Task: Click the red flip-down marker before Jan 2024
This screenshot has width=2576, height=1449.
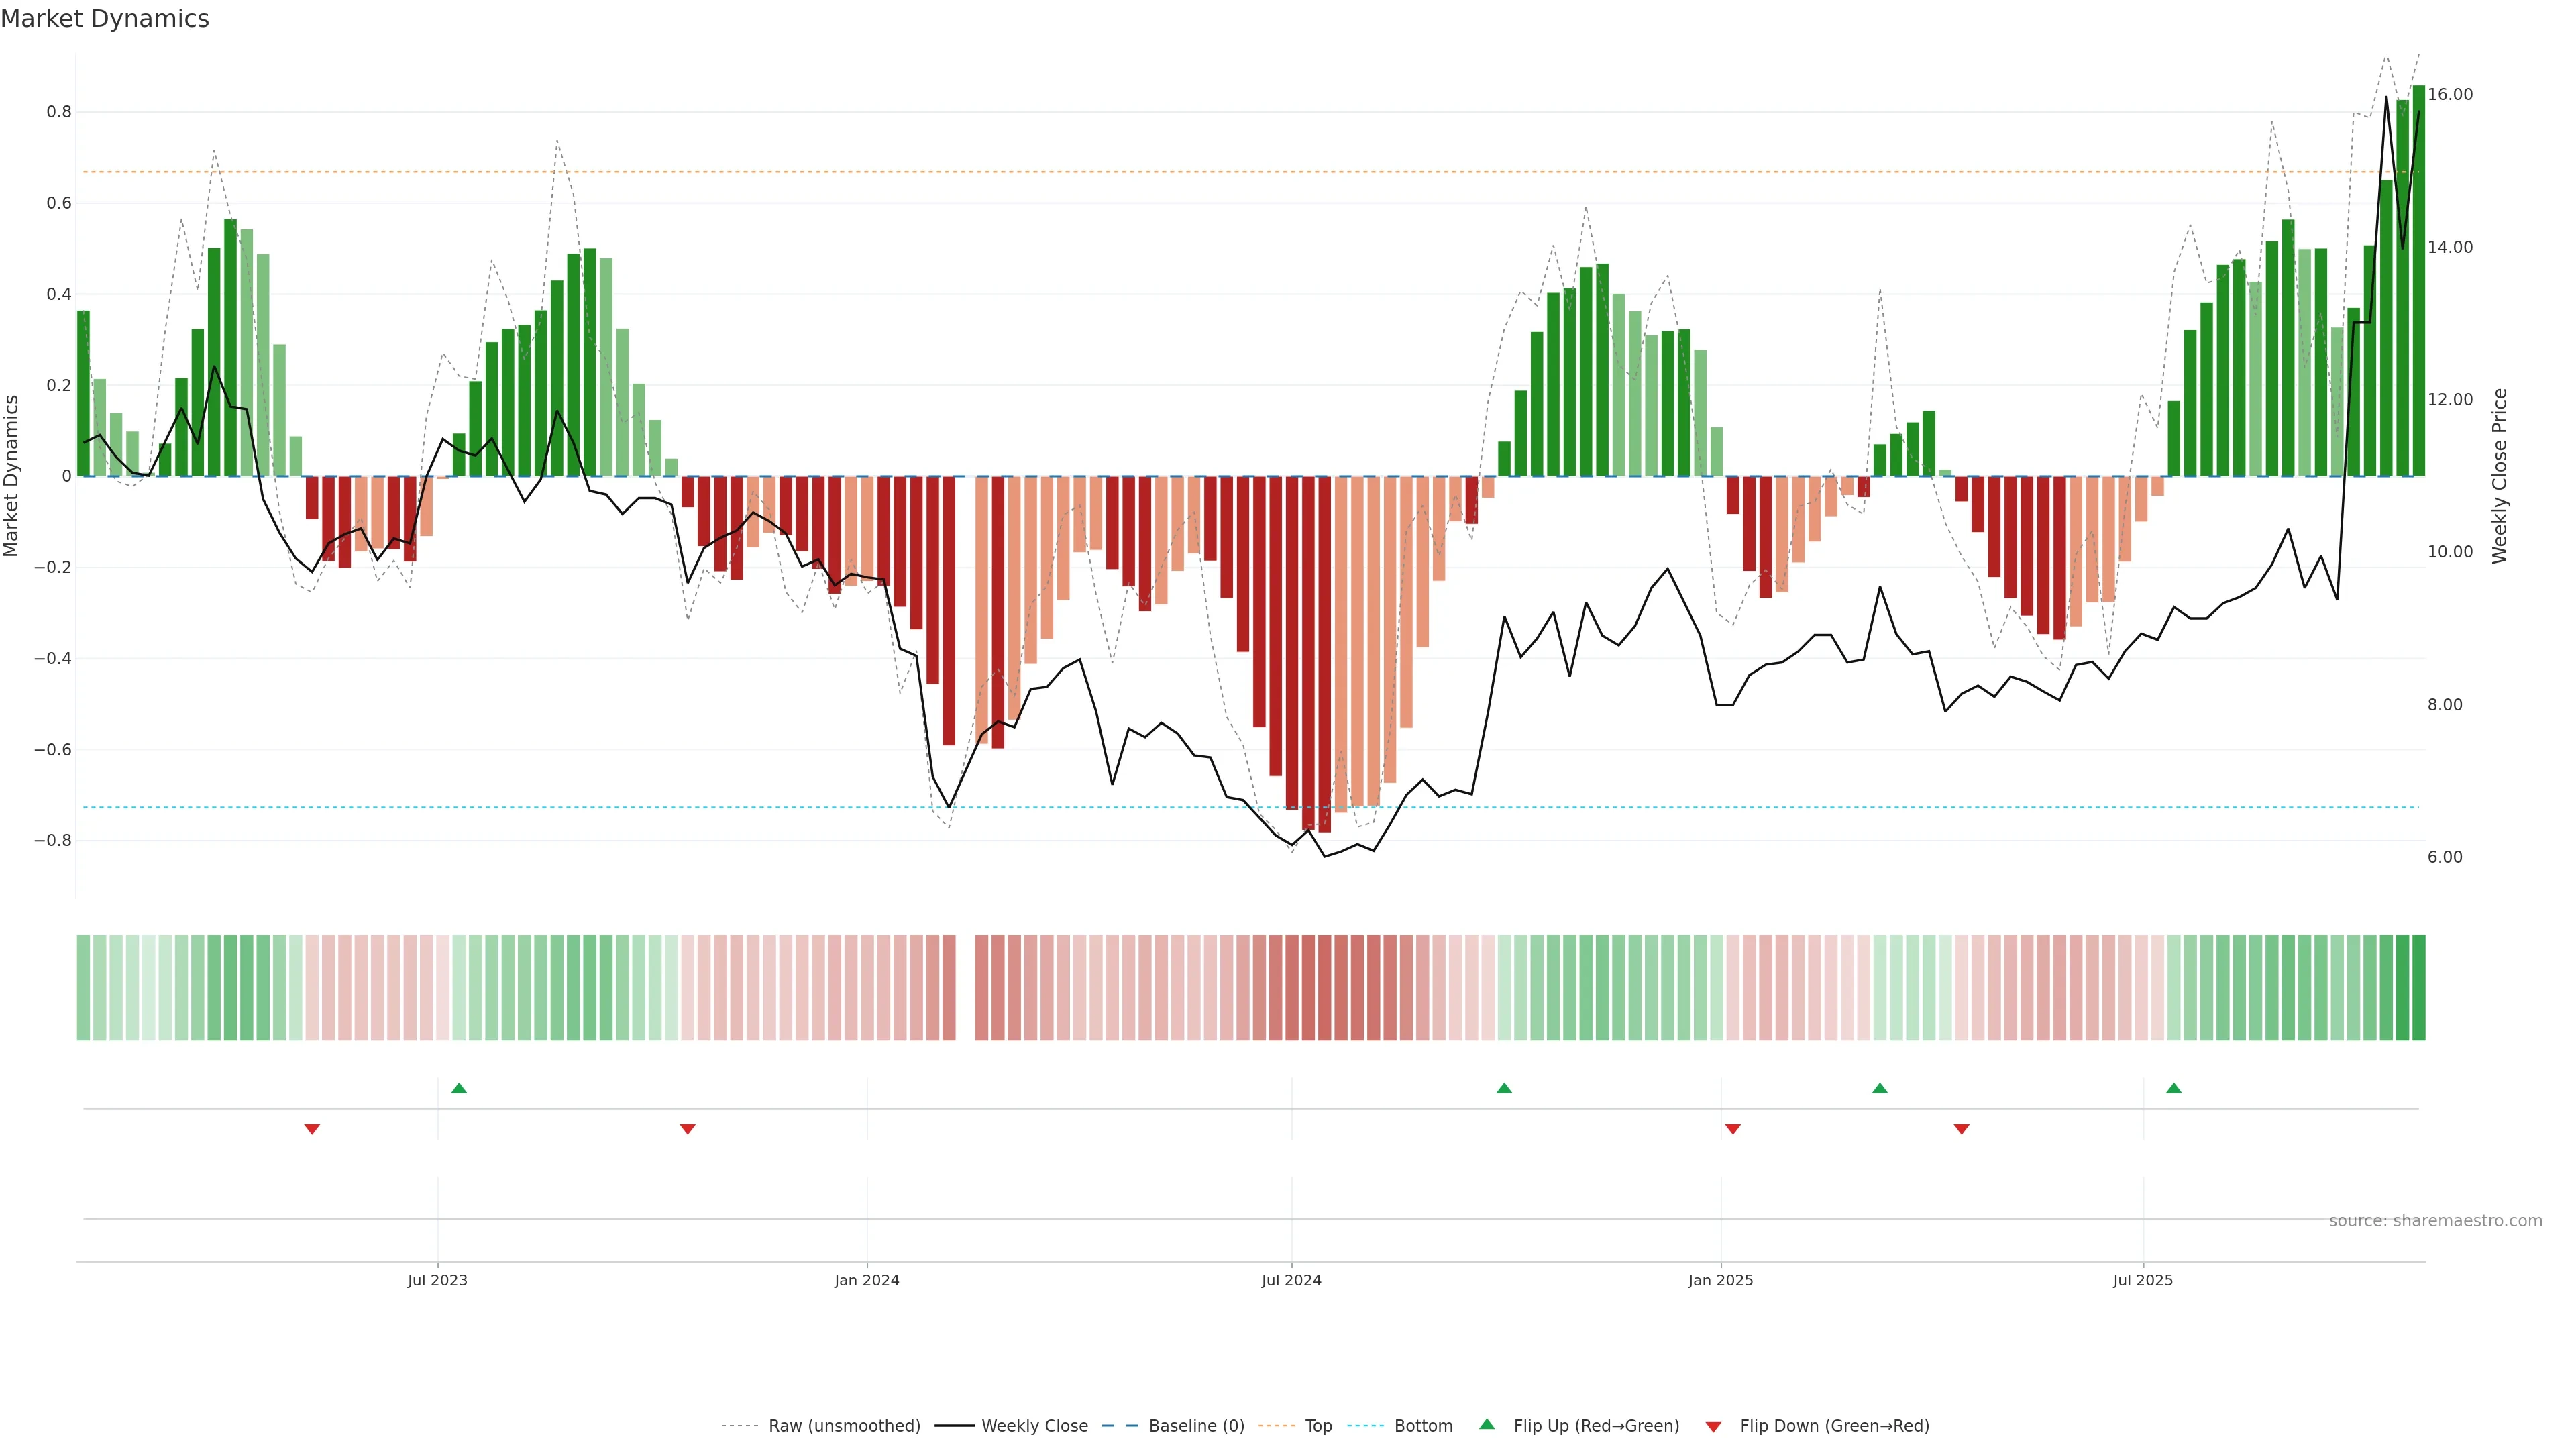Action: [x=688, y=1129]
